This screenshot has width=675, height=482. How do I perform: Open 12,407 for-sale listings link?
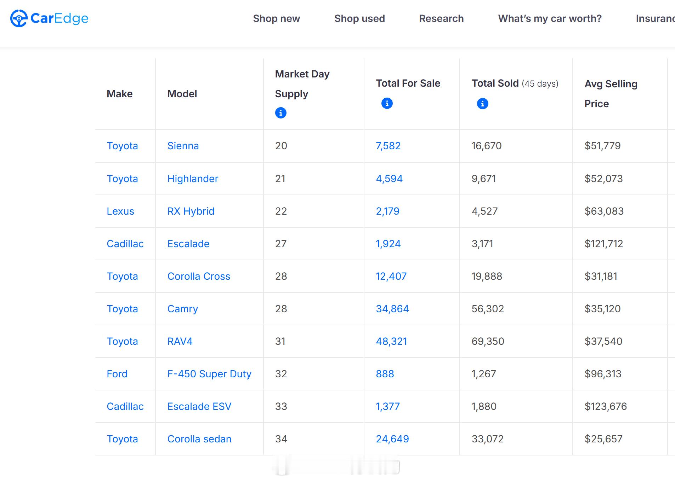coord(391,276)
